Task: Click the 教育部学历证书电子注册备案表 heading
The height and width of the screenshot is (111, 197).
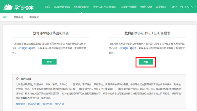Action: [147, 33]
